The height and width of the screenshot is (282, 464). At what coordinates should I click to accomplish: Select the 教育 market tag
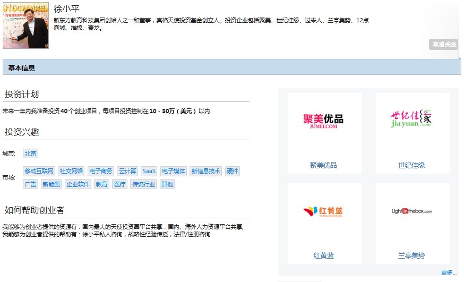[101, 184]
